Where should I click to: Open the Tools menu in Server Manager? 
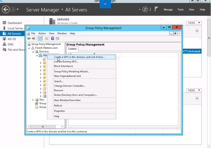coord(181,10)
